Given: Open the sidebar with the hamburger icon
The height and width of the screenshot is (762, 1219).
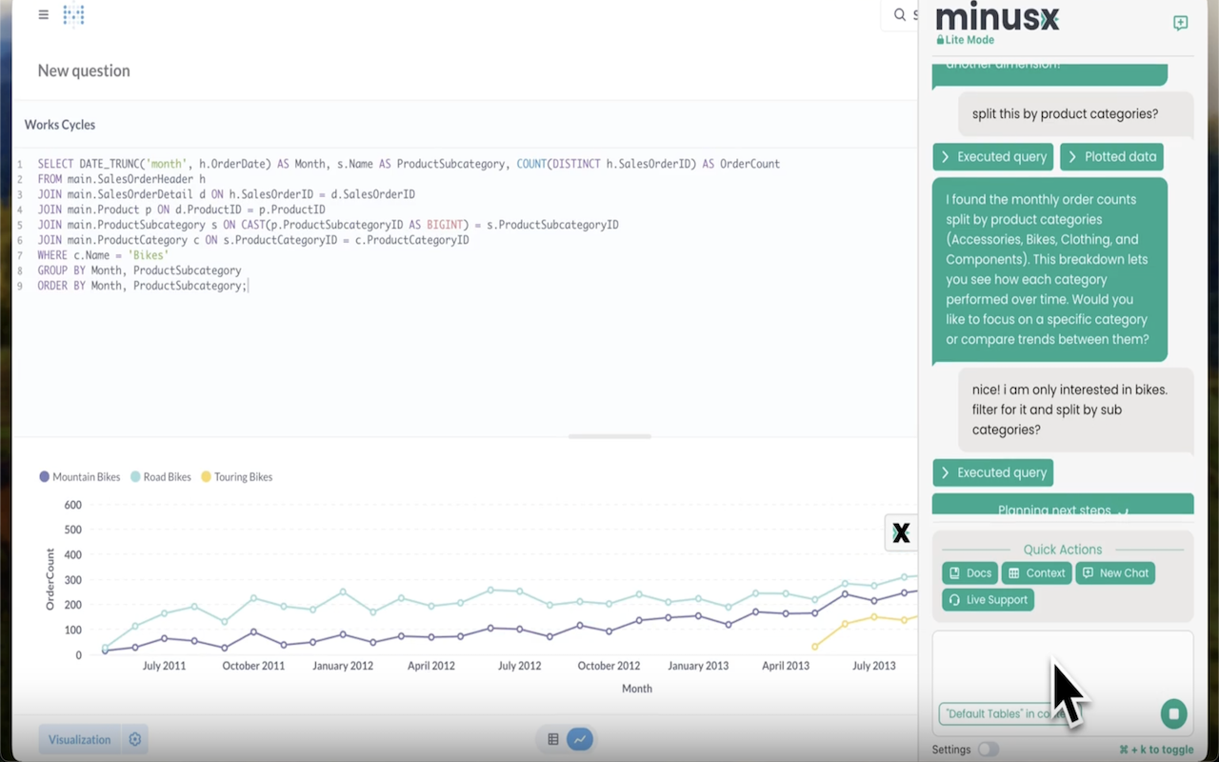Looking at the screenshot, I should point(43,14).
